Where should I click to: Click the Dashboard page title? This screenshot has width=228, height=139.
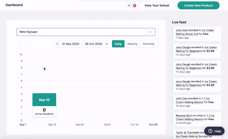14,5
